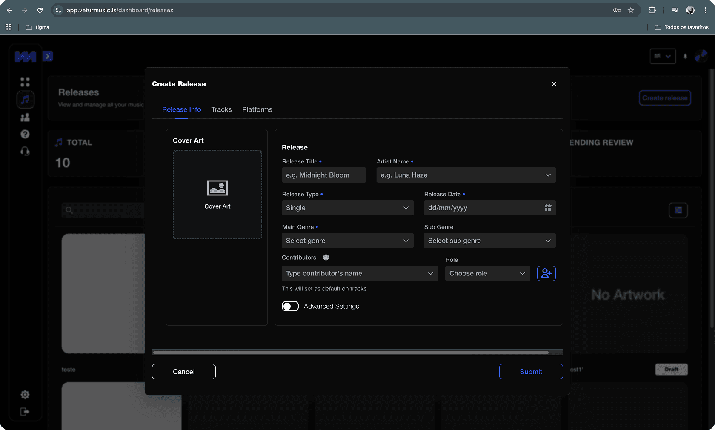Image resolution: width=715 pixels, height=430 pixels.
Task: Open the Choose role dropdown
Action: (487, 273)
